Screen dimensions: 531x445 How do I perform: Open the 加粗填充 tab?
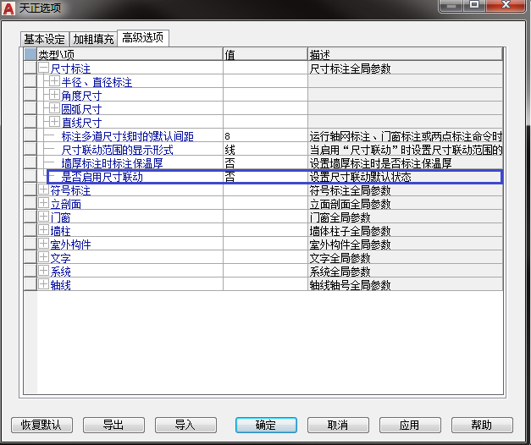(x=93, y=39)
